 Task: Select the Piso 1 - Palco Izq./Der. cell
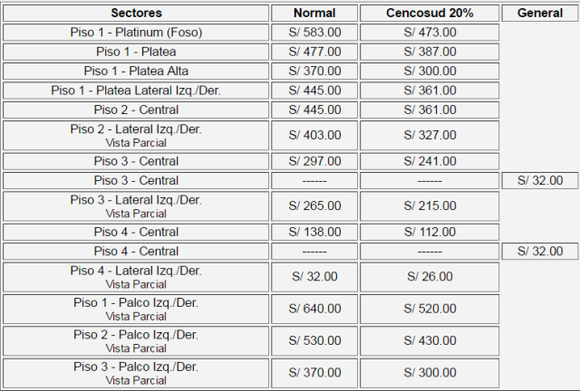click(x=136, y=309)
